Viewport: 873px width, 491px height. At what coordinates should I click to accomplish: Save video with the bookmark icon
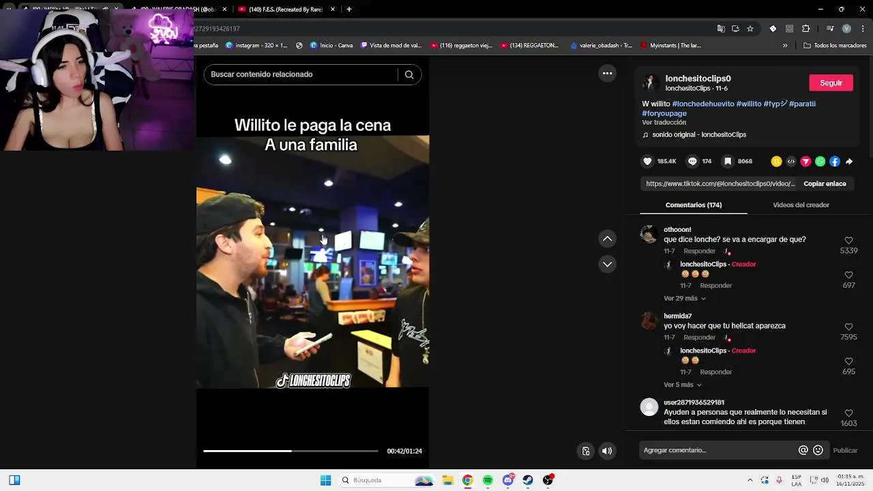click(x=728, y=162)
